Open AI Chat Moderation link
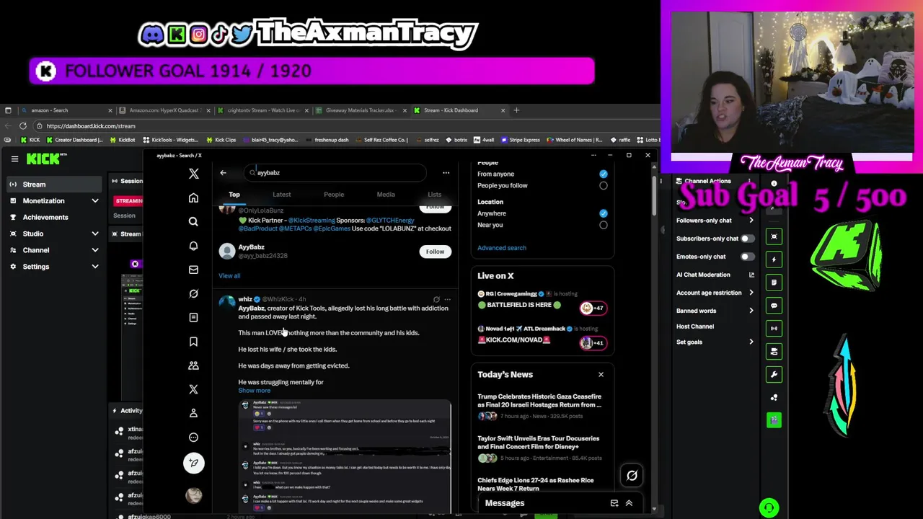923x519 pixels. click(703, 275)
